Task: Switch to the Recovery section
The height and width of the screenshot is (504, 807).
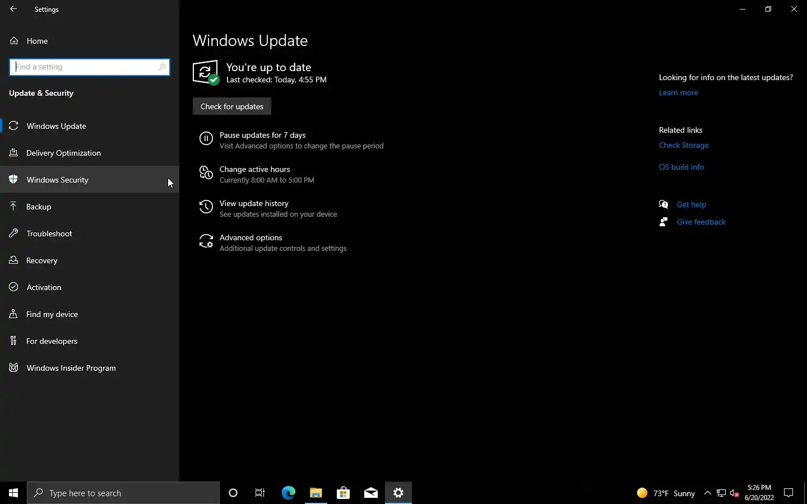Action: [x=90, y=260]
